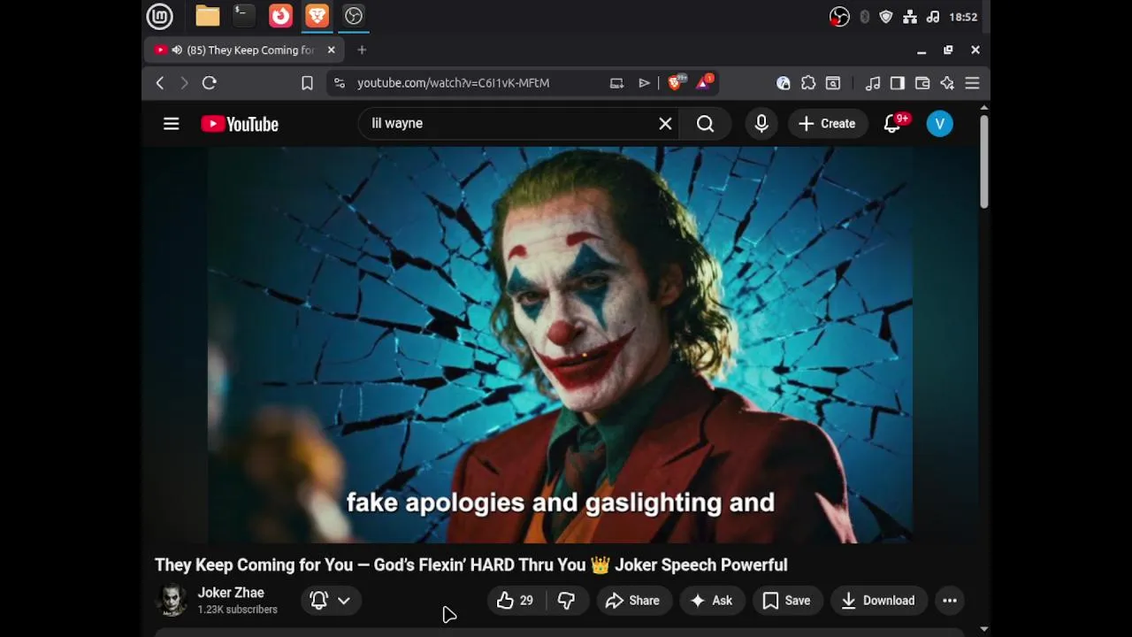Focus the URL youtube.com/watch address field
1132x637 pixels.
(x=453, y=83)
